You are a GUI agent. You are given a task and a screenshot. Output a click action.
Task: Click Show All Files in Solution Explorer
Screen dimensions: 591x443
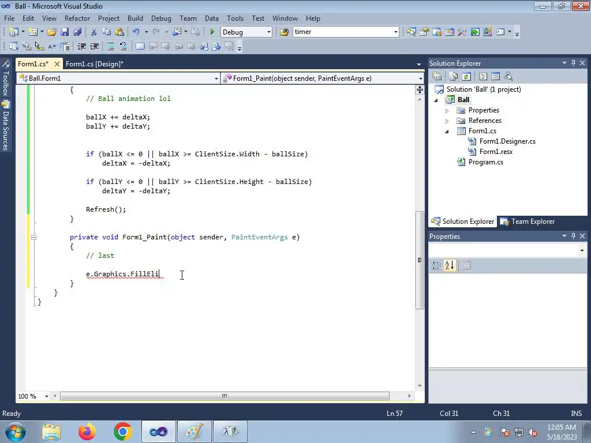click(454, 77)
